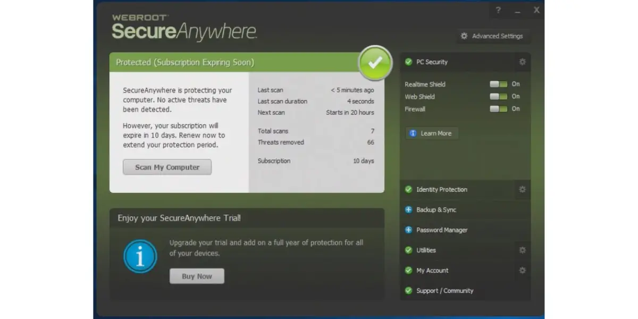Click the Password Manager plus icon
The height and width of the screenshot is (319, 638).
(x=408, y=230)
